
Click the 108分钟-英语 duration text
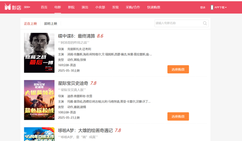67,113
